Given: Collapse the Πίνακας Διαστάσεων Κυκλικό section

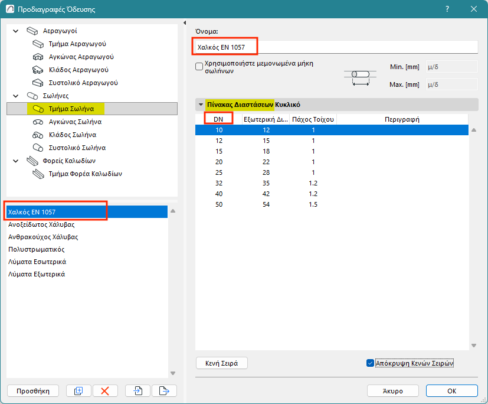Looking at the screenshot, I should point(201,105).
